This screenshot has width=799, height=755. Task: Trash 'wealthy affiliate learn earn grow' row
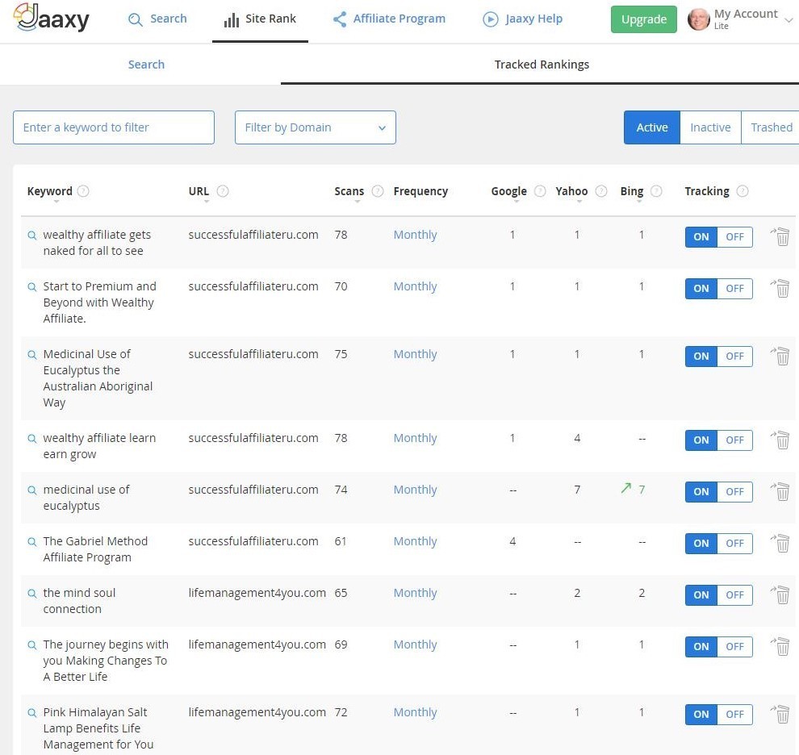point(780,440)
